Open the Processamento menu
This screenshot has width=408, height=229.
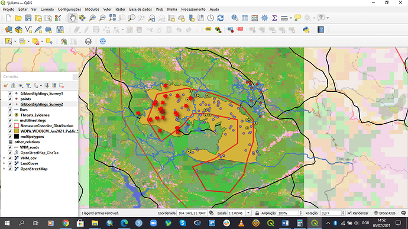point(193,9)
